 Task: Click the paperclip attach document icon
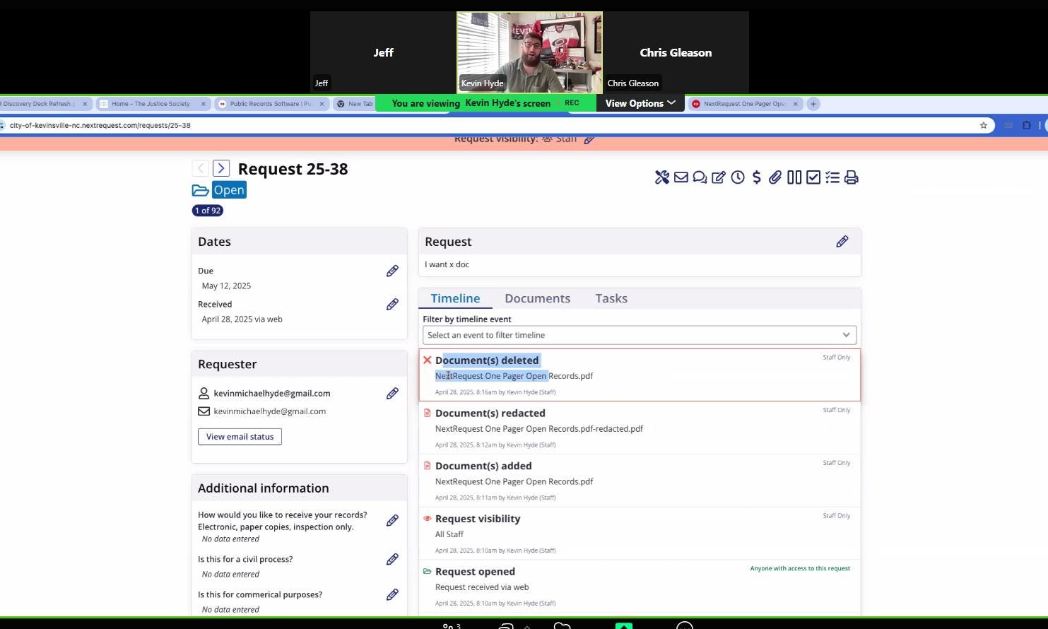[775, 177]
